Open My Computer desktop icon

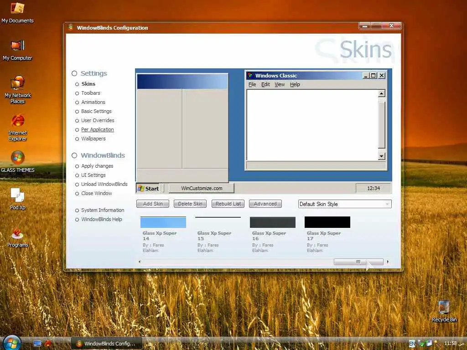pos(17,50)
